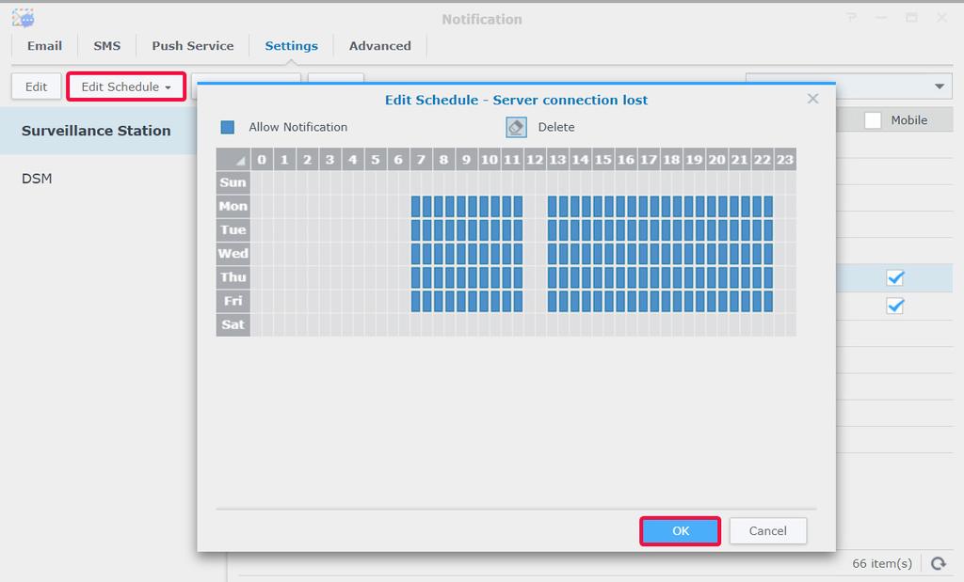Go to the Push Service tab
This screenshot has width=964, height=582.
point(192,46)
